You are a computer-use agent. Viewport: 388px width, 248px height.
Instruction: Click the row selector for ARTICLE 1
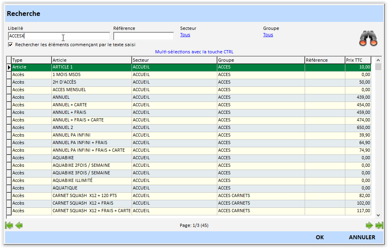(x=9, y=68)
